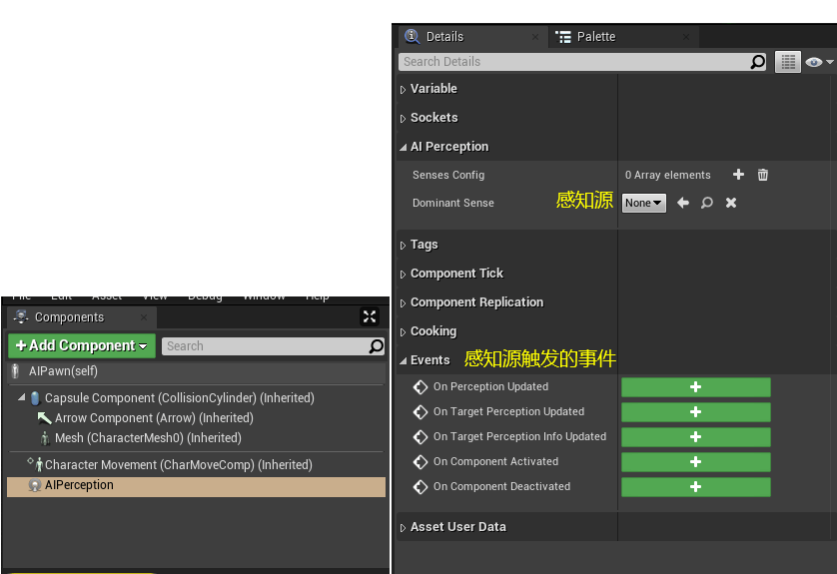This screenshot has width=837, height=574.
Task: Maximize the Components panel with expand icon
Action: [x=369, y=316]
